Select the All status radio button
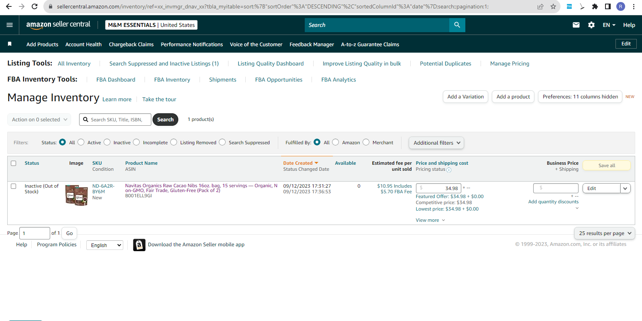 pos(62,142)
